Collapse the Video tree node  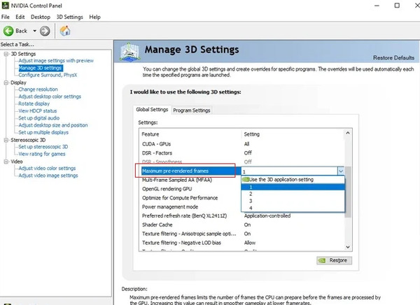[6, 162]
